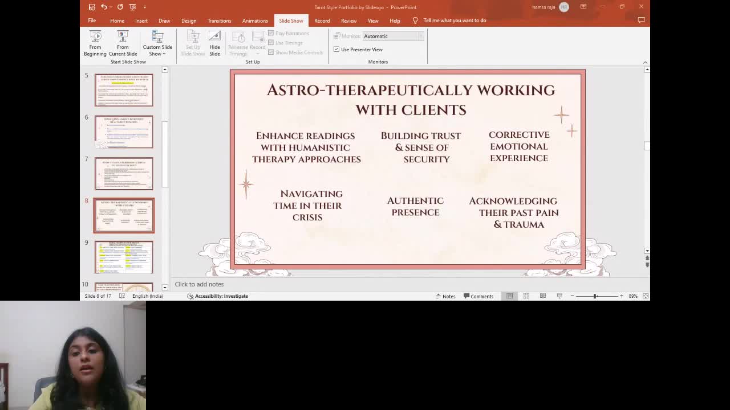Switch to the Design tab
Viewport: 730px width, 410px height.
coord(189,20)
